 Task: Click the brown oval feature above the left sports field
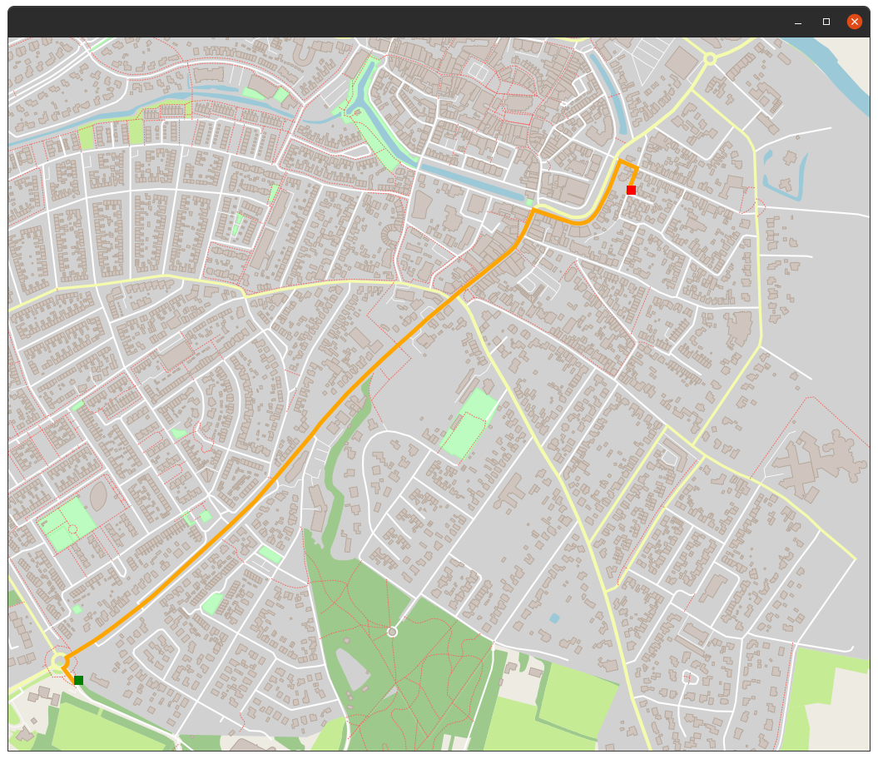(x=98, y=496)
